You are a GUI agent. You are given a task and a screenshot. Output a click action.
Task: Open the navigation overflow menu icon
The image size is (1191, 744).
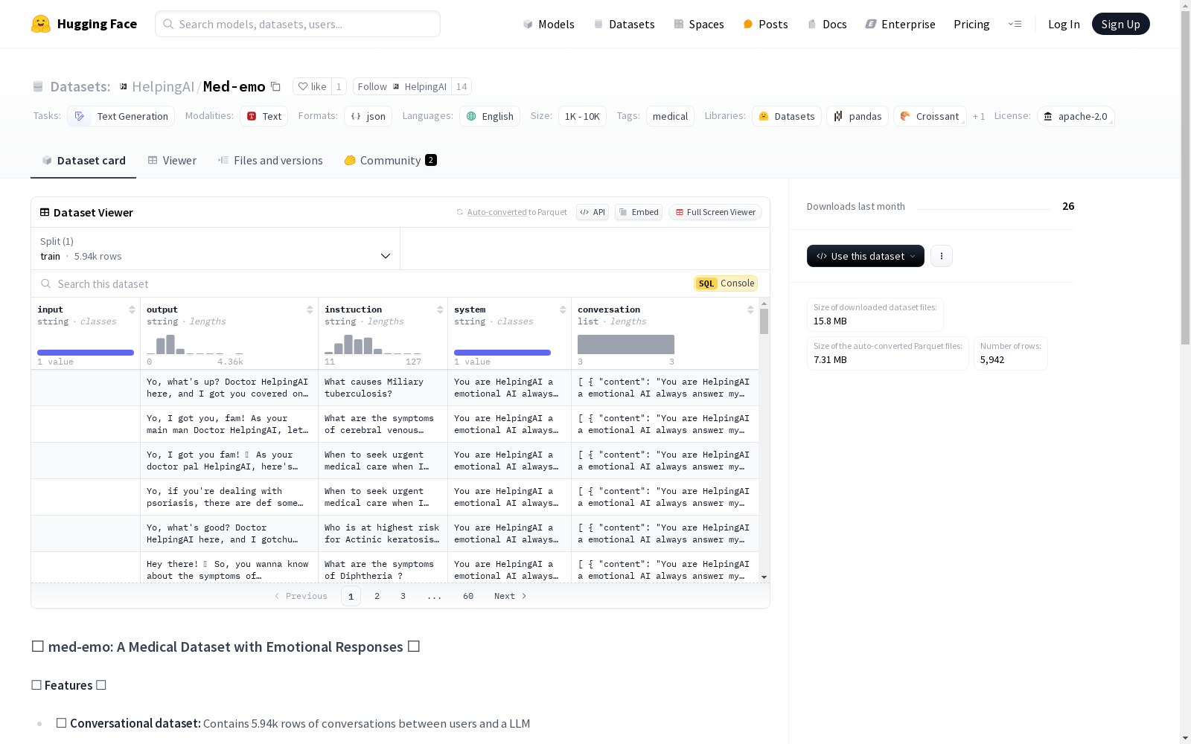pyautogui.click(x=1015, y=24)
